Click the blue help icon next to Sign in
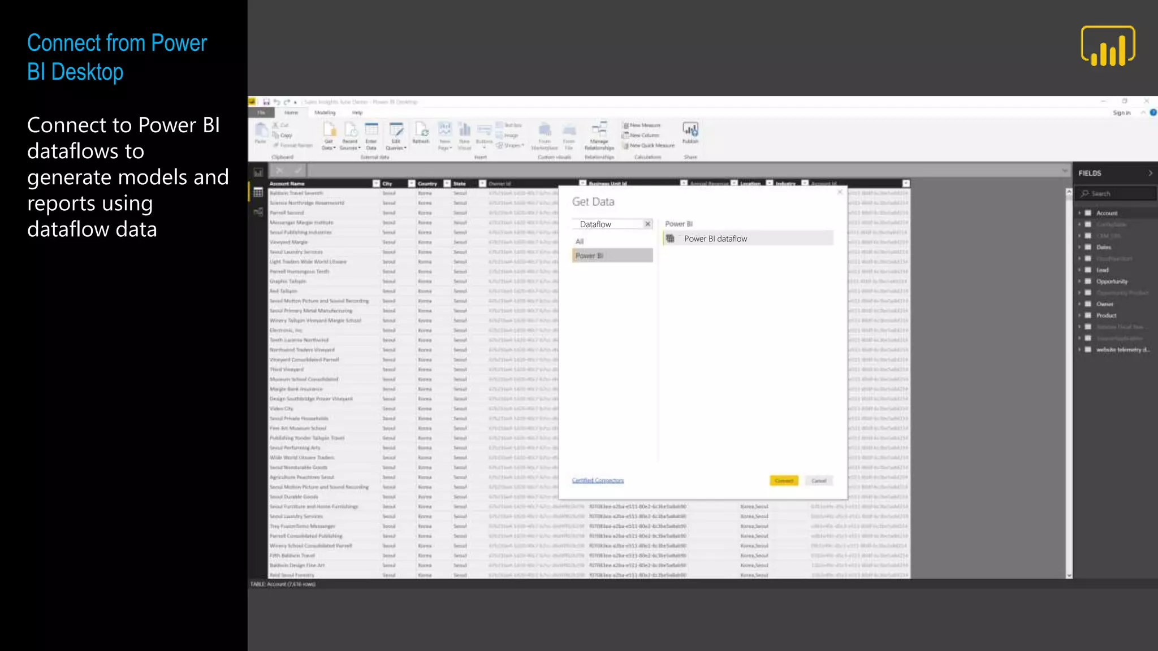1158x651 pixels. (1153, 112)
